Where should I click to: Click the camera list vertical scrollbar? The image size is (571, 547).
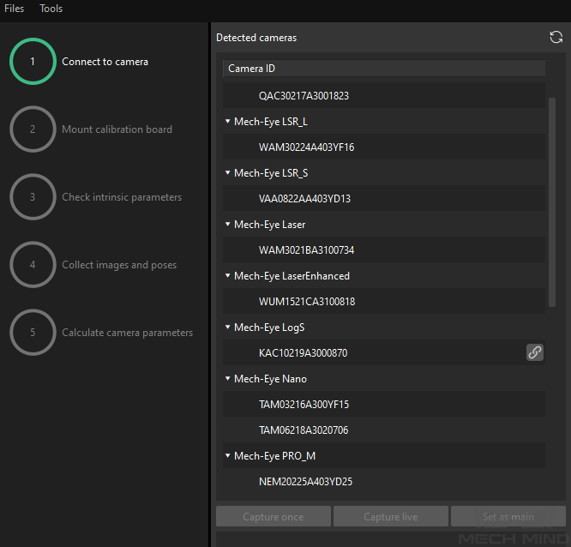tap(552, 202)
